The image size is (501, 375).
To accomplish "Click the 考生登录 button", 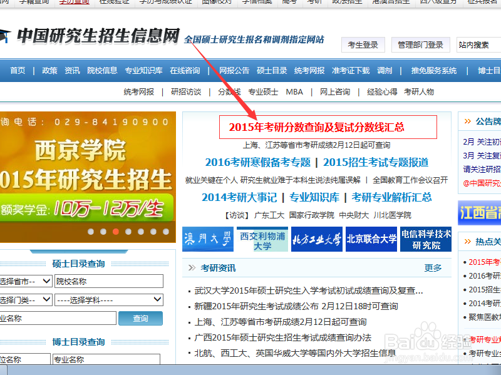I will point(363,44).
